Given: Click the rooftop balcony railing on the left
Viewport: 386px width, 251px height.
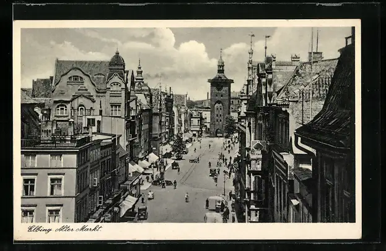Looking at the screenshot, I should click(x=55, y=142).
